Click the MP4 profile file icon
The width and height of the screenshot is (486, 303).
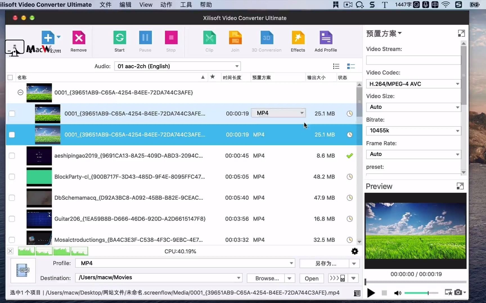coord(23,270)
